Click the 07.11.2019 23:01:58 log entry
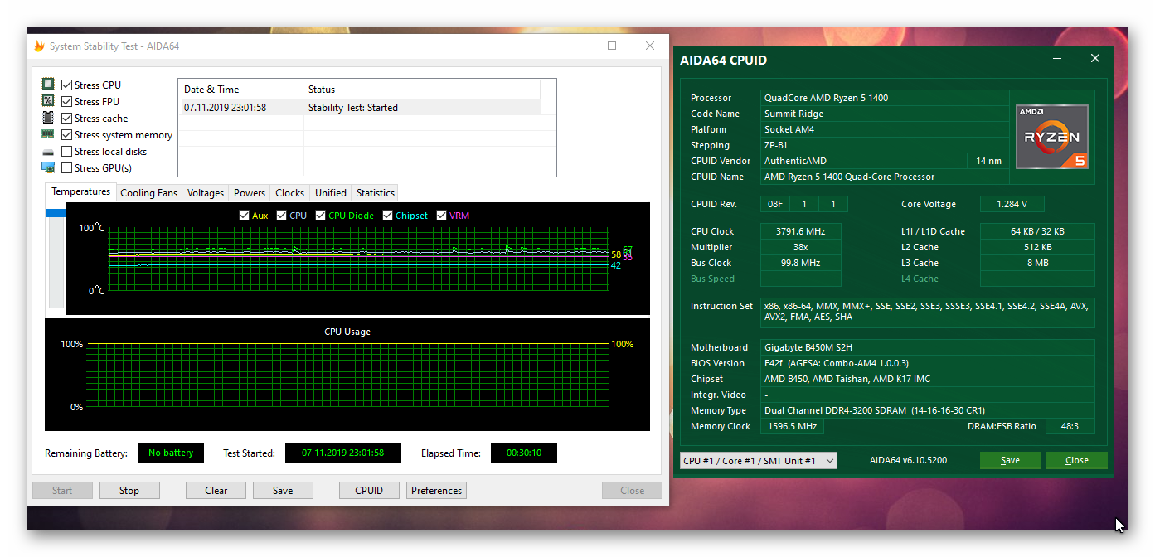This screenshot has height=557, width=1155. (x=226, y=108)
